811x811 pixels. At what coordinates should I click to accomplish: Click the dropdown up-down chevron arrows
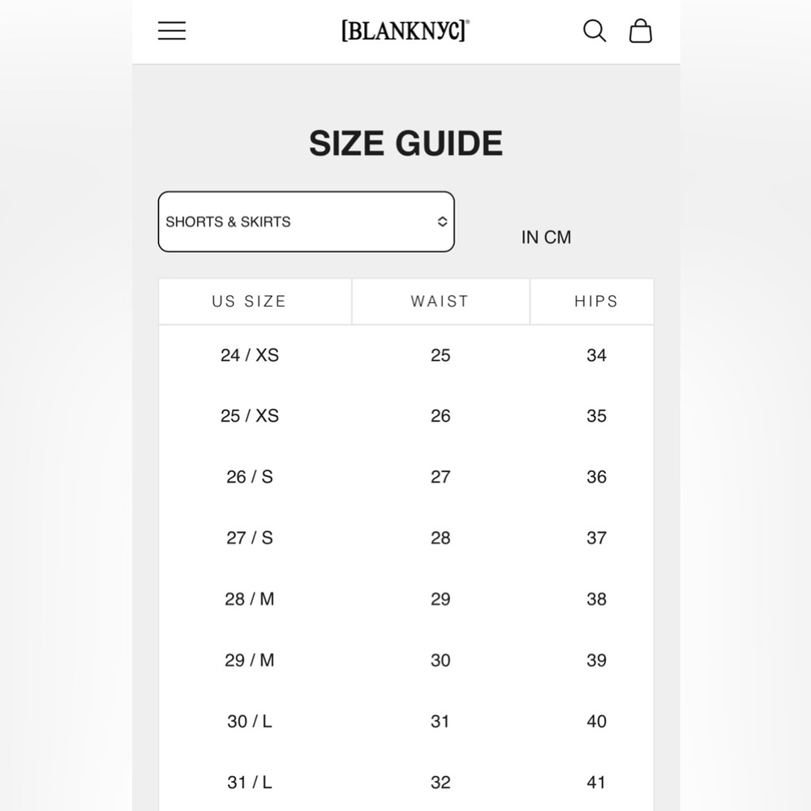pyautogui.click(x=442, y=222)
